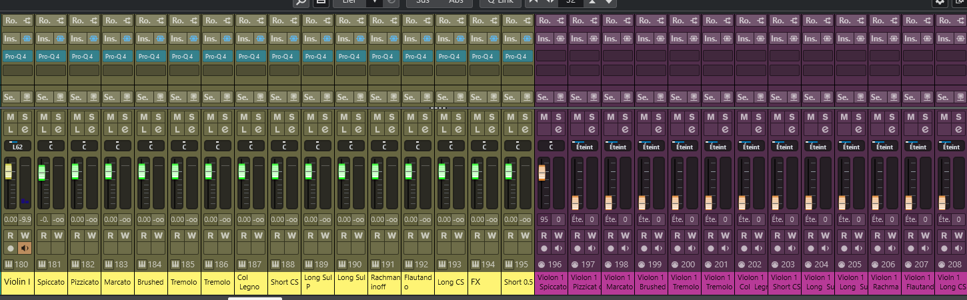
Task: Toggle orange Monitor speaker on Violin I
Action: point(25,248)
